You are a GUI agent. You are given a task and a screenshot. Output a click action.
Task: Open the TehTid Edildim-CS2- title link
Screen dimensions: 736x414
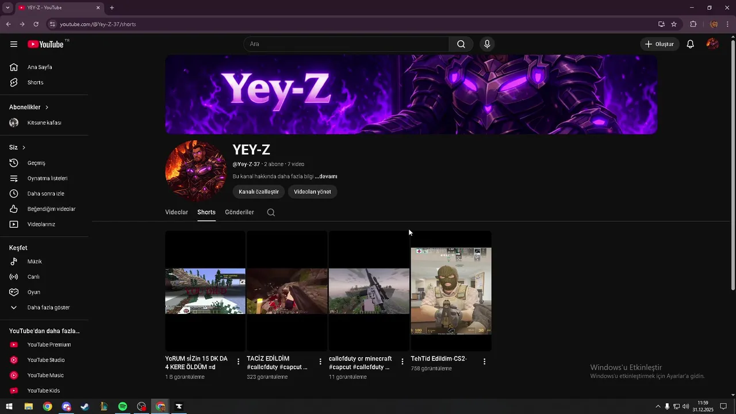(439, 359)
